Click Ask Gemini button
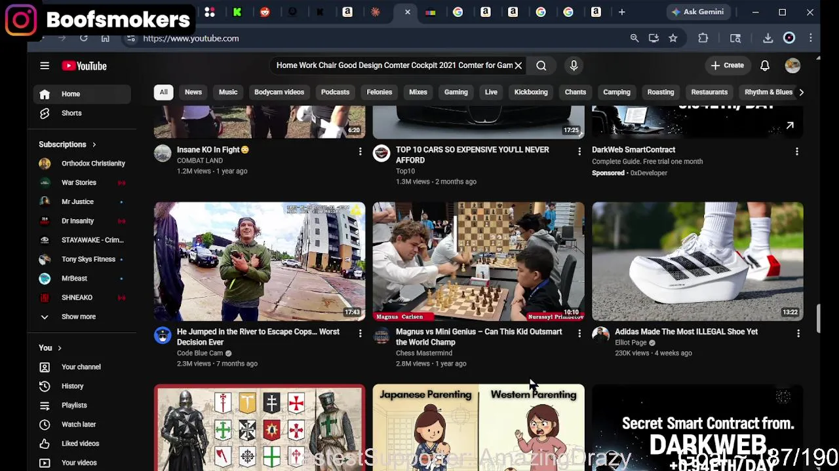Image resolution: width=839 pixels, height=471 pixels. (x=697, y=12)
